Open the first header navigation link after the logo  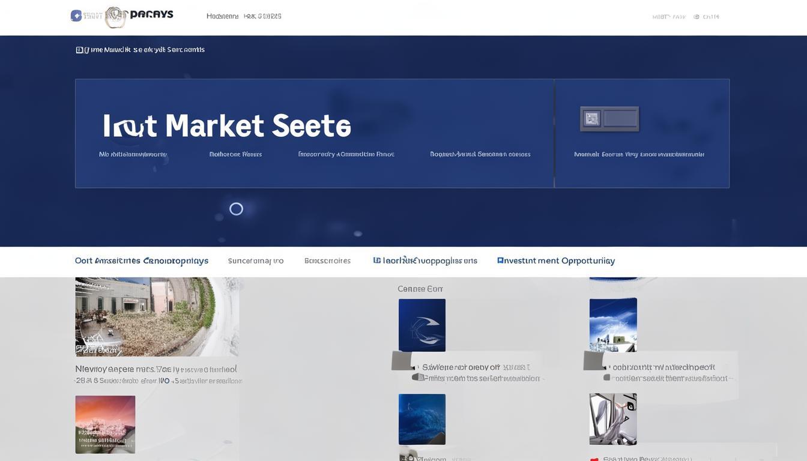click(x=222, y=16)
